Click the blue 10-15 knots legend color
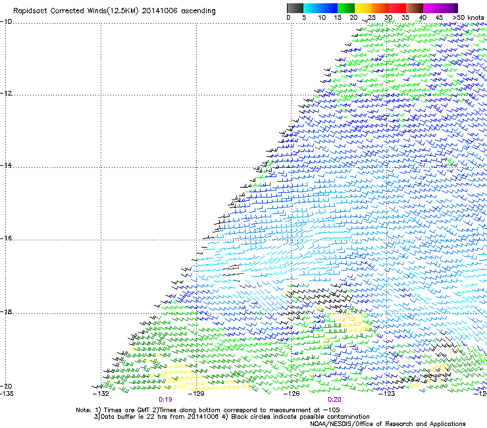The image size is (487, 428). pos(329,8)
